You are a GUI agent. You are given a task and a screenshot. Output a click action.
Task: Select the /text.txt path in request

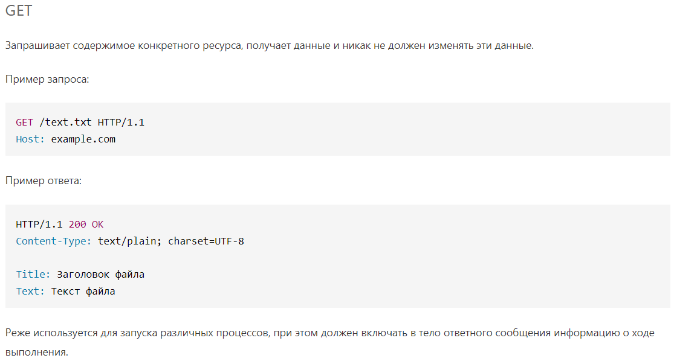tap(65, 123)
